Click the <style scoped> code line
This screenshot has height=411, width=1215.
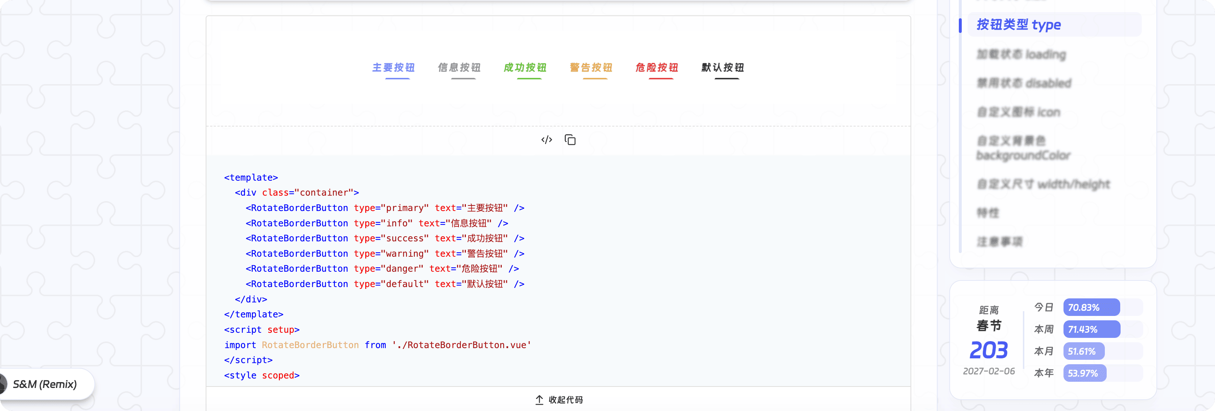262,375
